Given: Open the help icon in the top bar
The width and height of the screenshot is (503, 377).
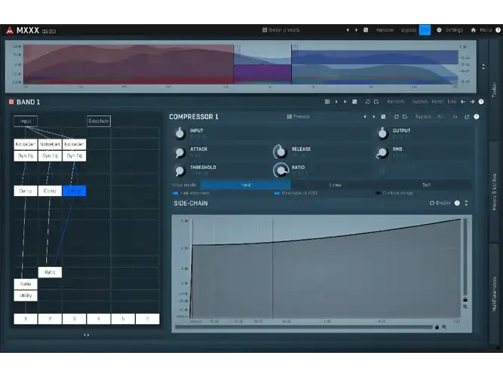Looking at the screenshot, I should coord(498,30).
